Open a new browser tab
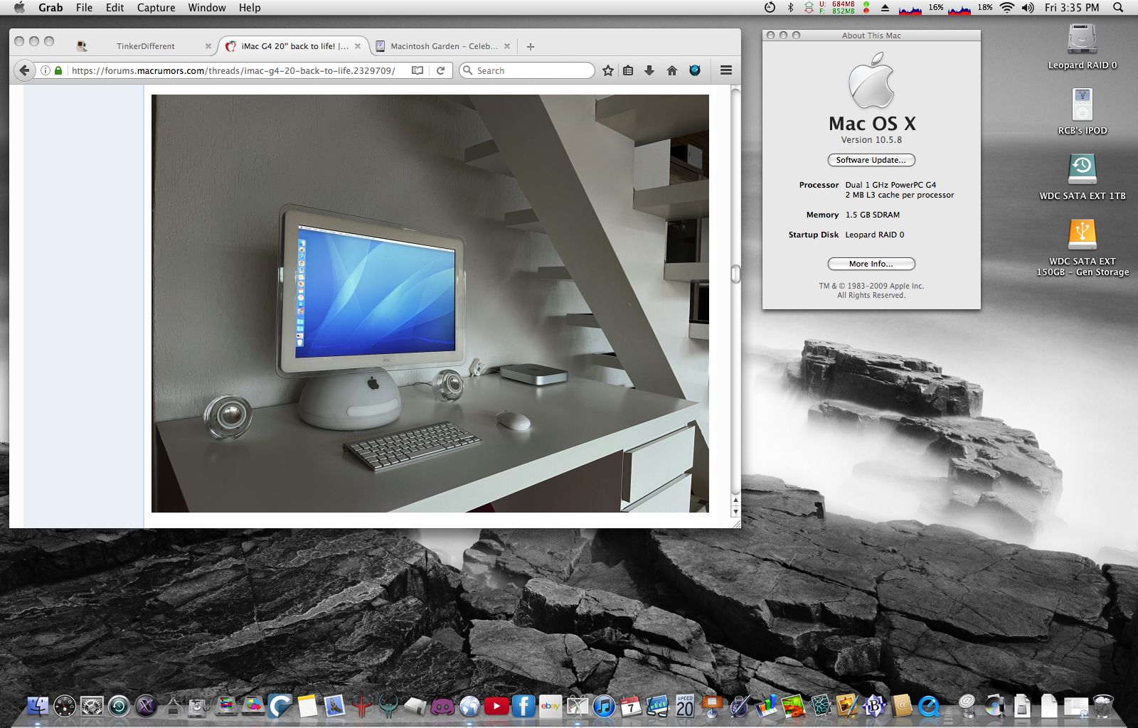Image resolution: width=1138 pixels, height=728 pixels. 531,46
